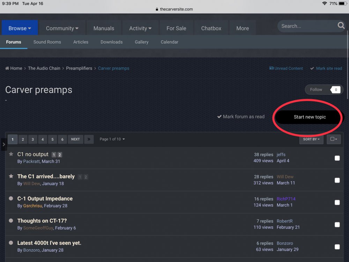
Task: Open the Thoughts on CT-17? topic
Action: pyautogui.click(x=42, y=221)
